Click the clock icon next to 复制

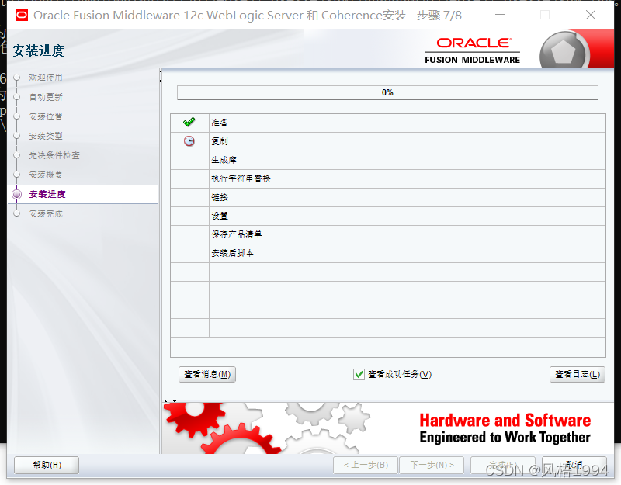pos(189,141)
